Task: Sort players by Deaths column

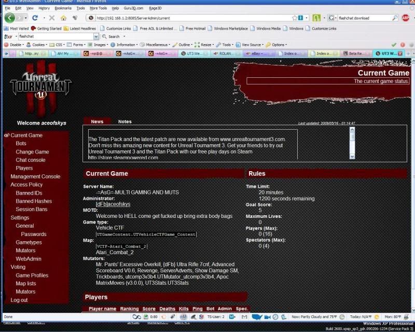Action: [x=167, y=309]
